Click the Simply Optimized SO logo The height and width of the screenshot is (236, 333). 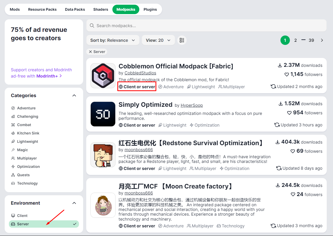pos(103,114)
